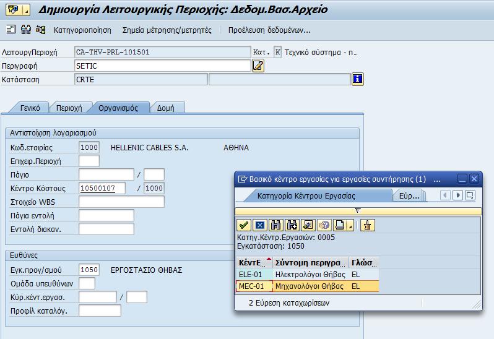Screen dimensions: 494x339
Task: Click the Κωδ.εταιρίας field 1000
Action: click(x=89, y=147)
